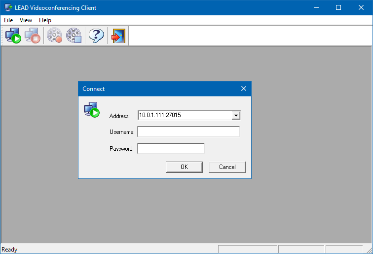
Task: Focus the Password input field
Action: point(171,148)
